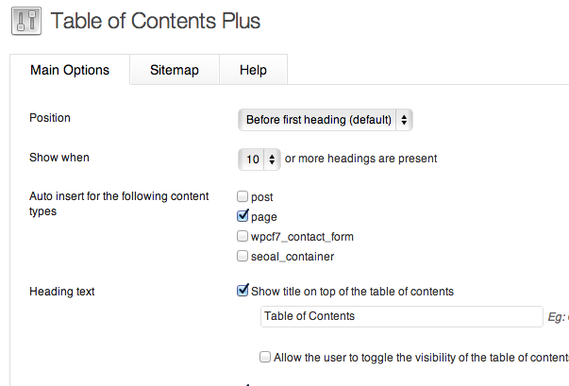Open the Help tab
569x386 pixels.
point(253,70)
